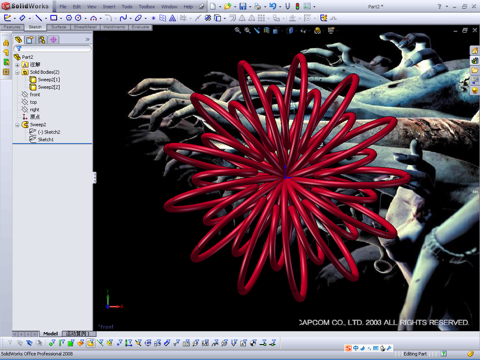Select the Rectangle sketch tool

coord(54,18)
